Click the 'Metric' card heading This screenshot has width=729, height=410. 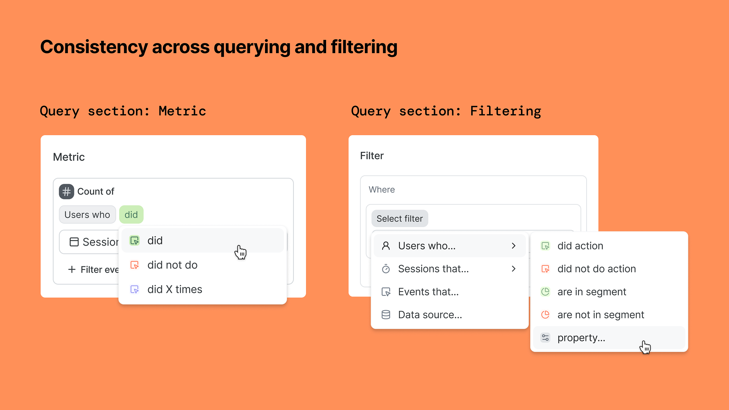pos(69,157)
